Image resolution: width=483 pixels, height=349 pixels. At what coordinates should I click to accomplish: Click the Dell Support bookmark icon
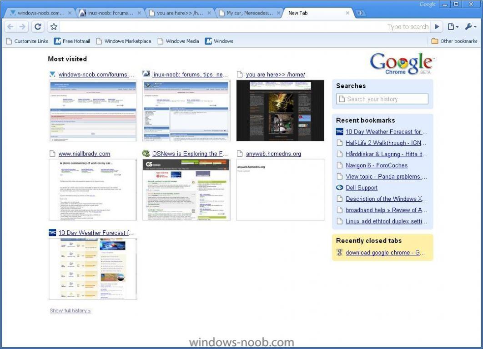point(339,188)
